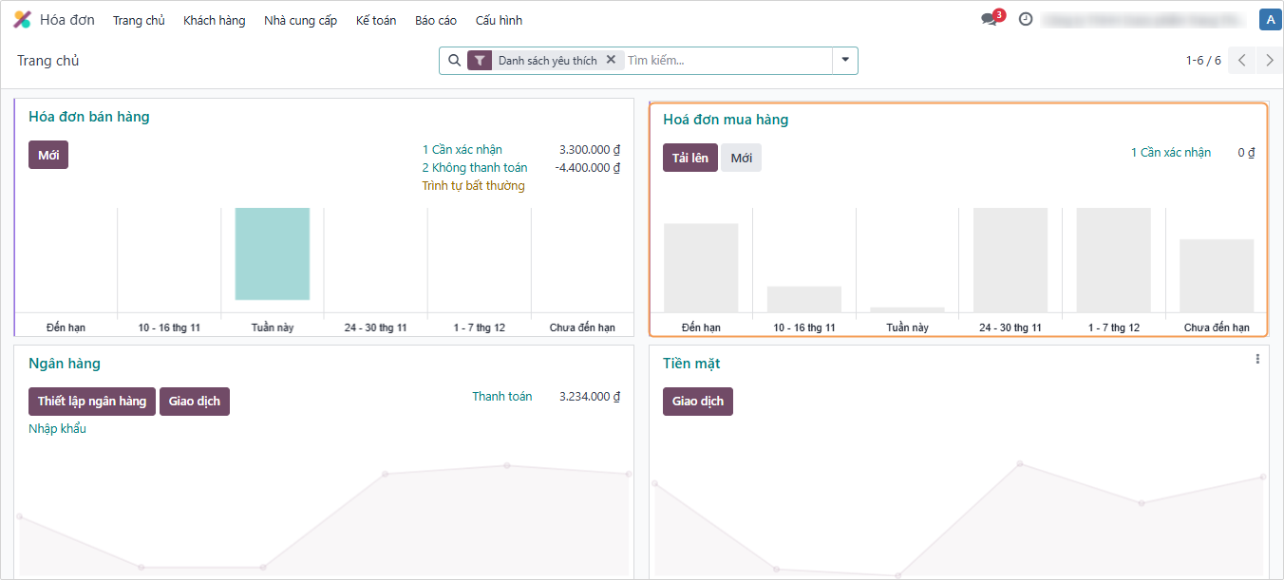The width and height of the screenshot is (1284, 580).
Task: Expand the search options dropdown arrow
Action: 845,61
